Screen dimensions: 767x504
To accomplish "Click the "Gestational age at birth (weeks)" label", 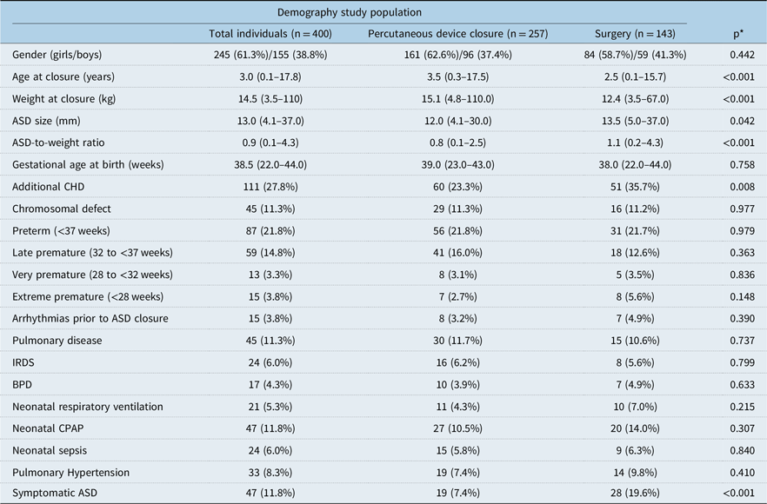I will point(88,165).
